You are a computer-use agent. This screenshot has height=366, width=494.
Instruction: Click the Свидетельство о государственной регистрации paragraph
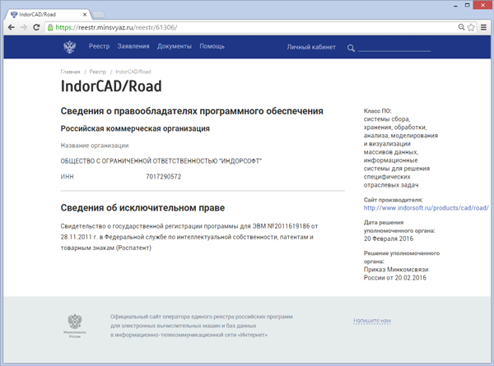pos(189,237)
